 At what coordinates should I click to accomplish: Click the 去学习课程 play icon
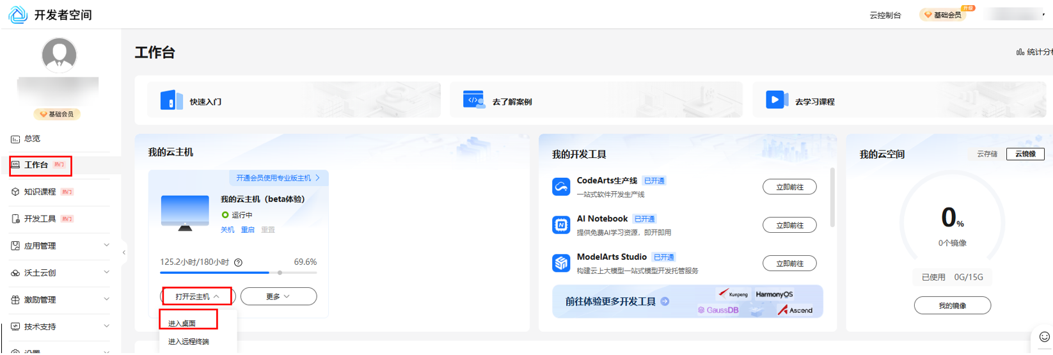(777, 100)
